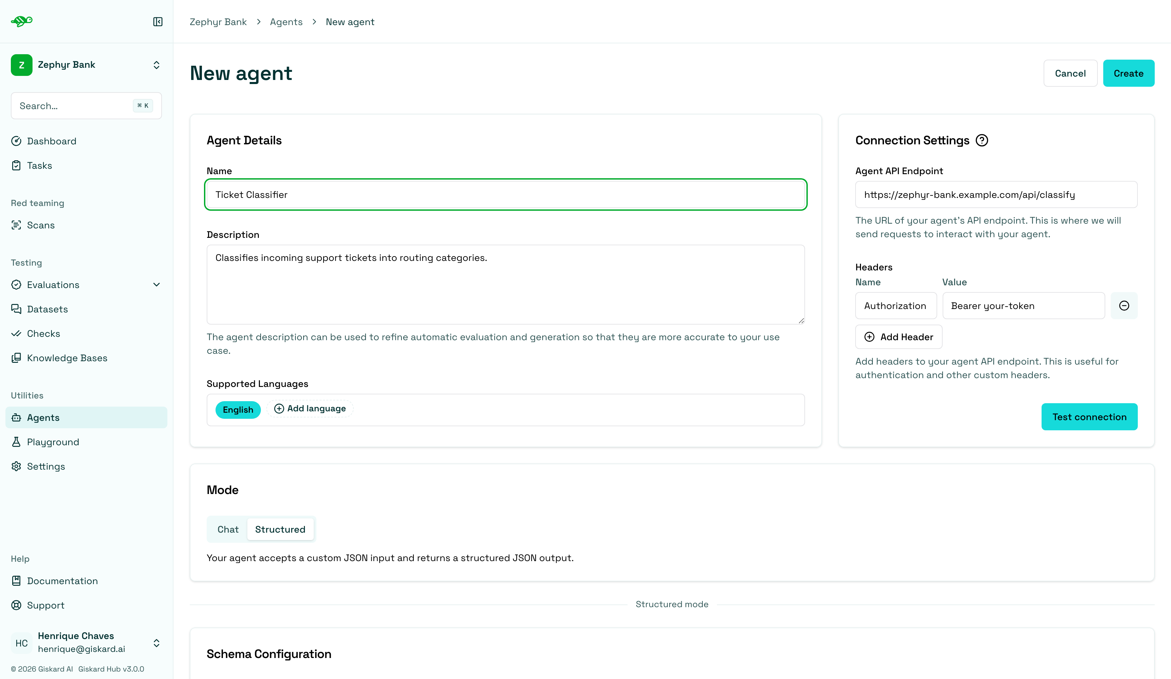Click the Giskard Hub v3.0.0 version text
Viewport: 1171px width, 679px height.
[x=111, y=669]
